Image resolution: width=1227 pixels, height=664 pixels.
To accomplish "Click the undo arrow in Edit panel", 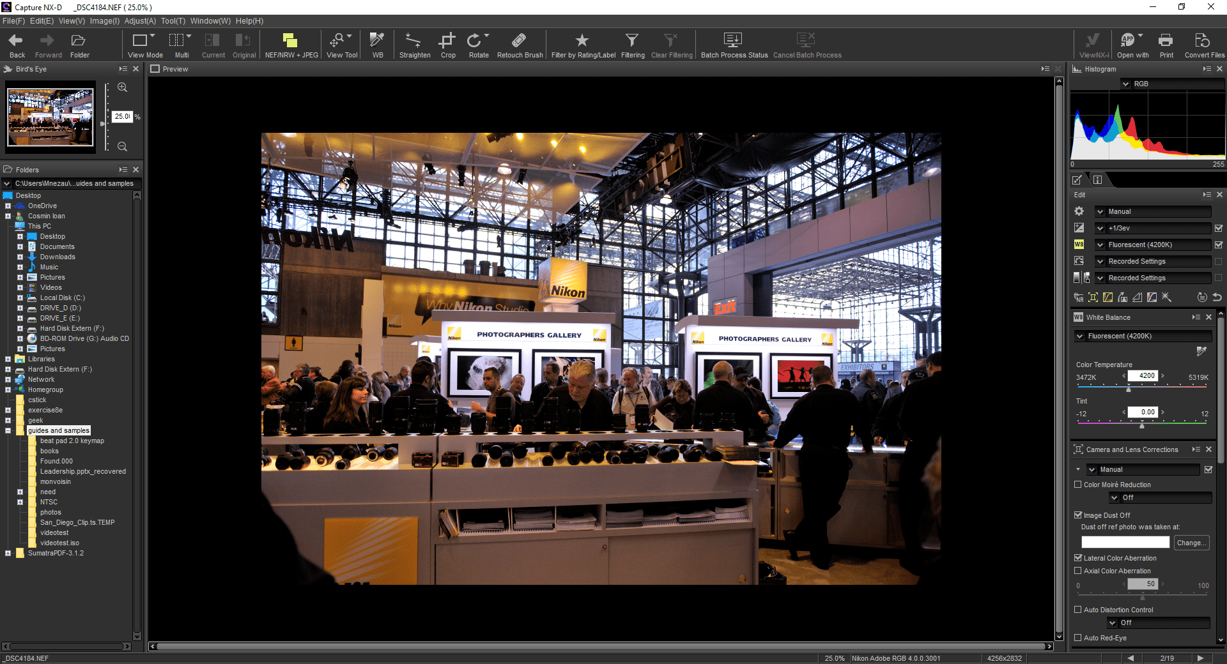I will 1217,298.
